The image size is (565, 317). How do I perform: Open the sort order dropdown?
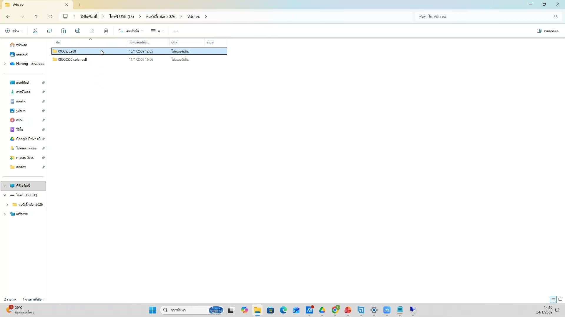click(x=131, y=31)
